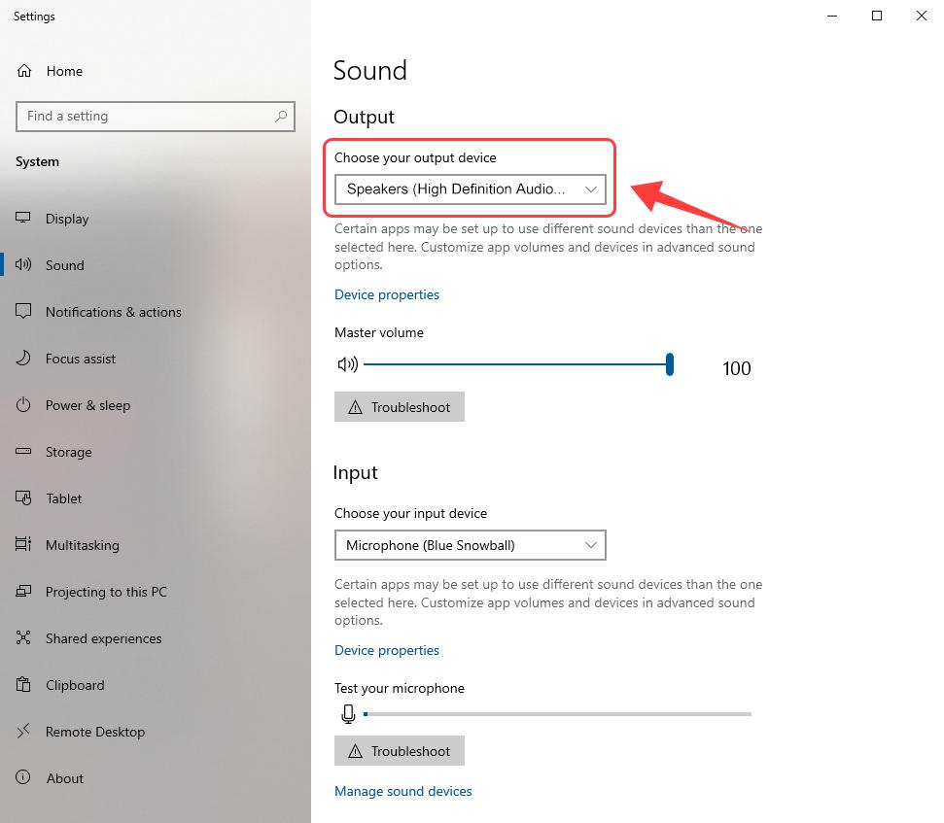Viewport: 944px width, 823px height.
Task: Select the Multitasking sidebar icon
Action: [21, 545]
